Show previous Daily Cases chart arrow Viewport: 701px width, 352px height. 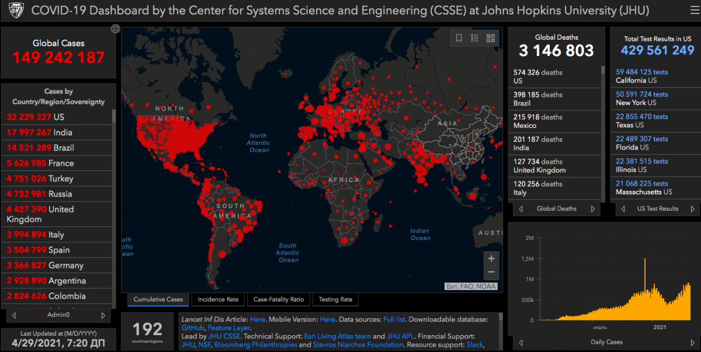point(520,342)
